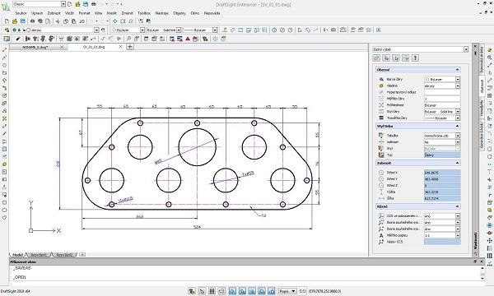Screen dimensions: 494x296
Task: Switch to the Rozvržení1 layout tab
Action: click(x=39, y=255)
